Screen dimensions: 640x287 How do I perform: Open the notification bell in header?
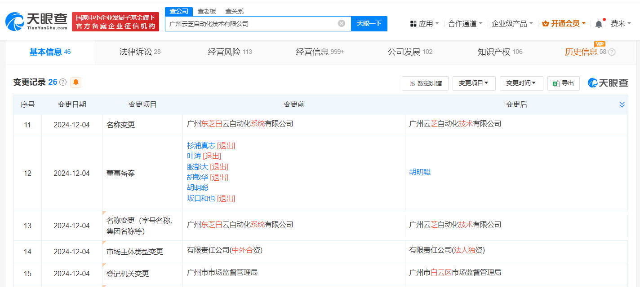pos(599,24)
